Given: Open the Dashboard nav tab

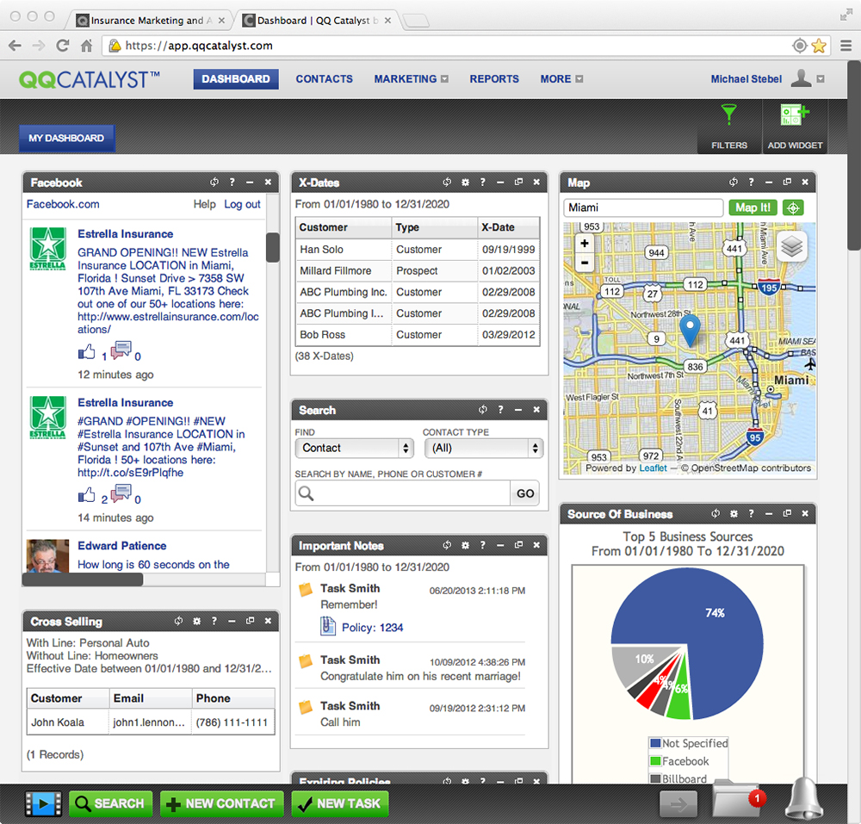Looking at the screenshot, I should tap(236, 79).
